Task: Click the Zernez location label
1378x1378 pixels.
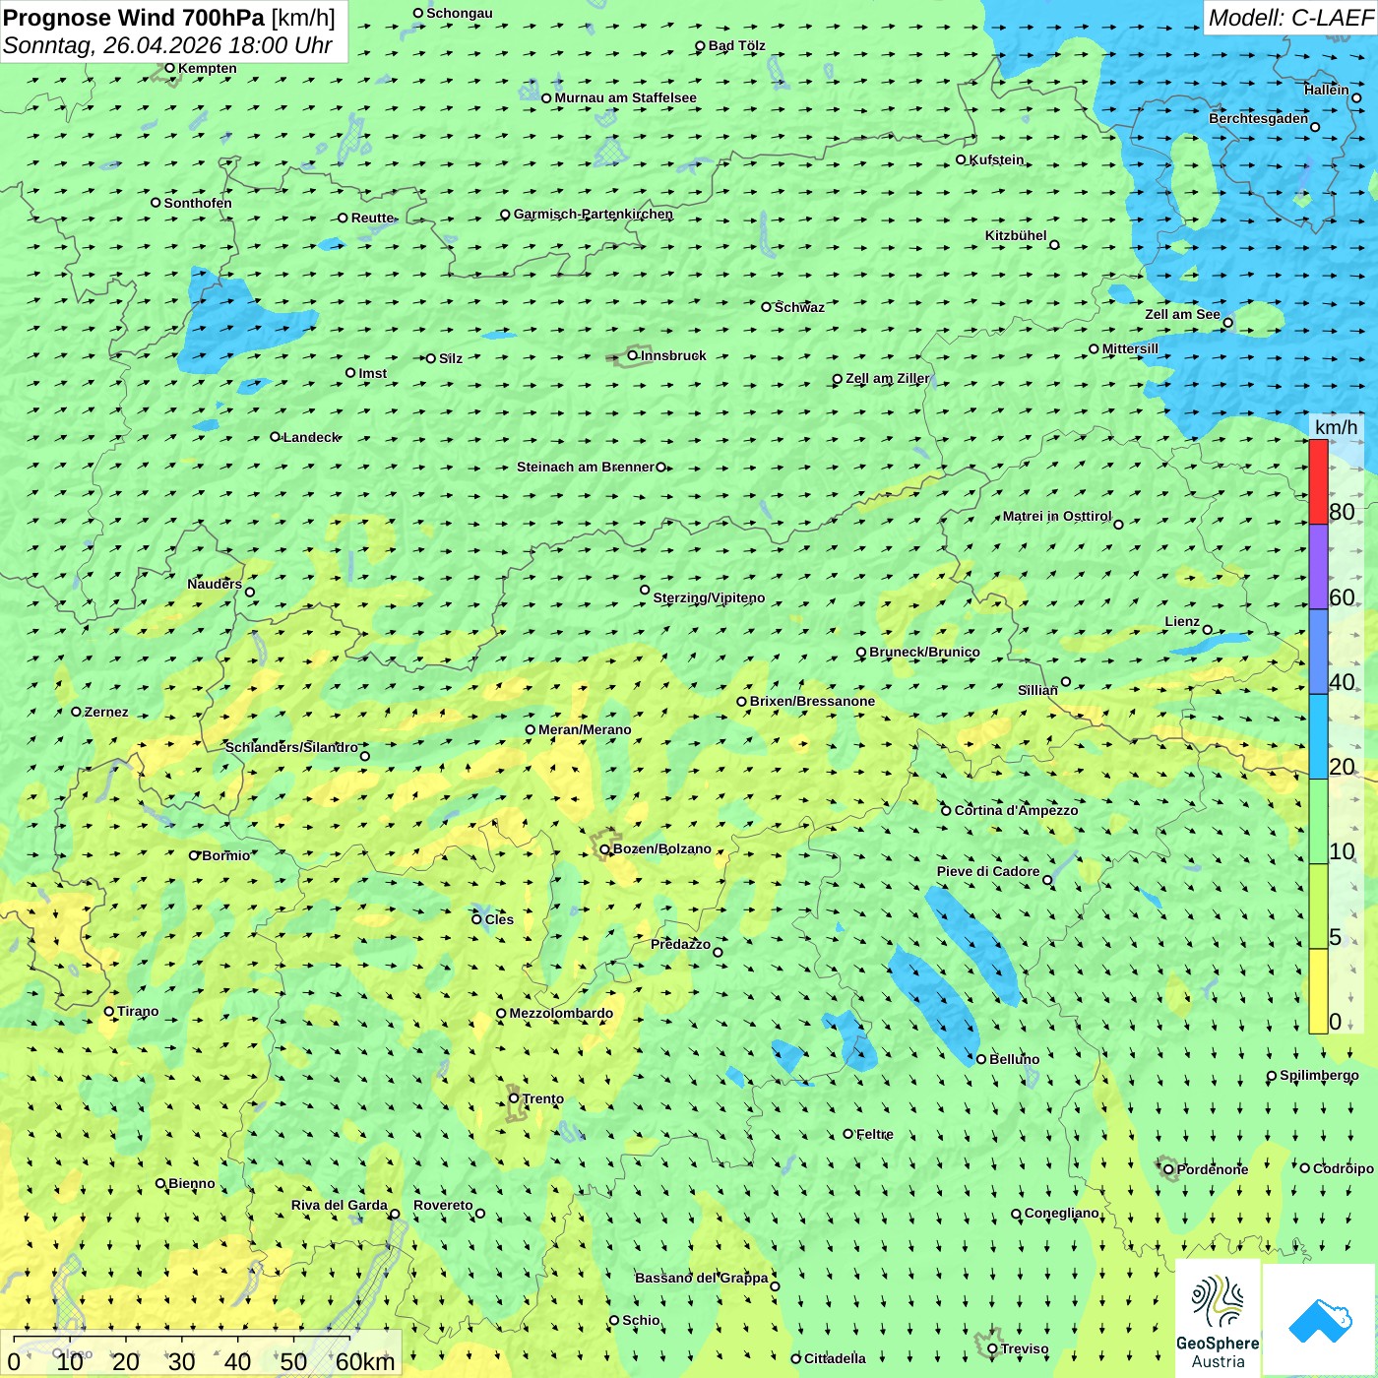Action: point(106,712)
